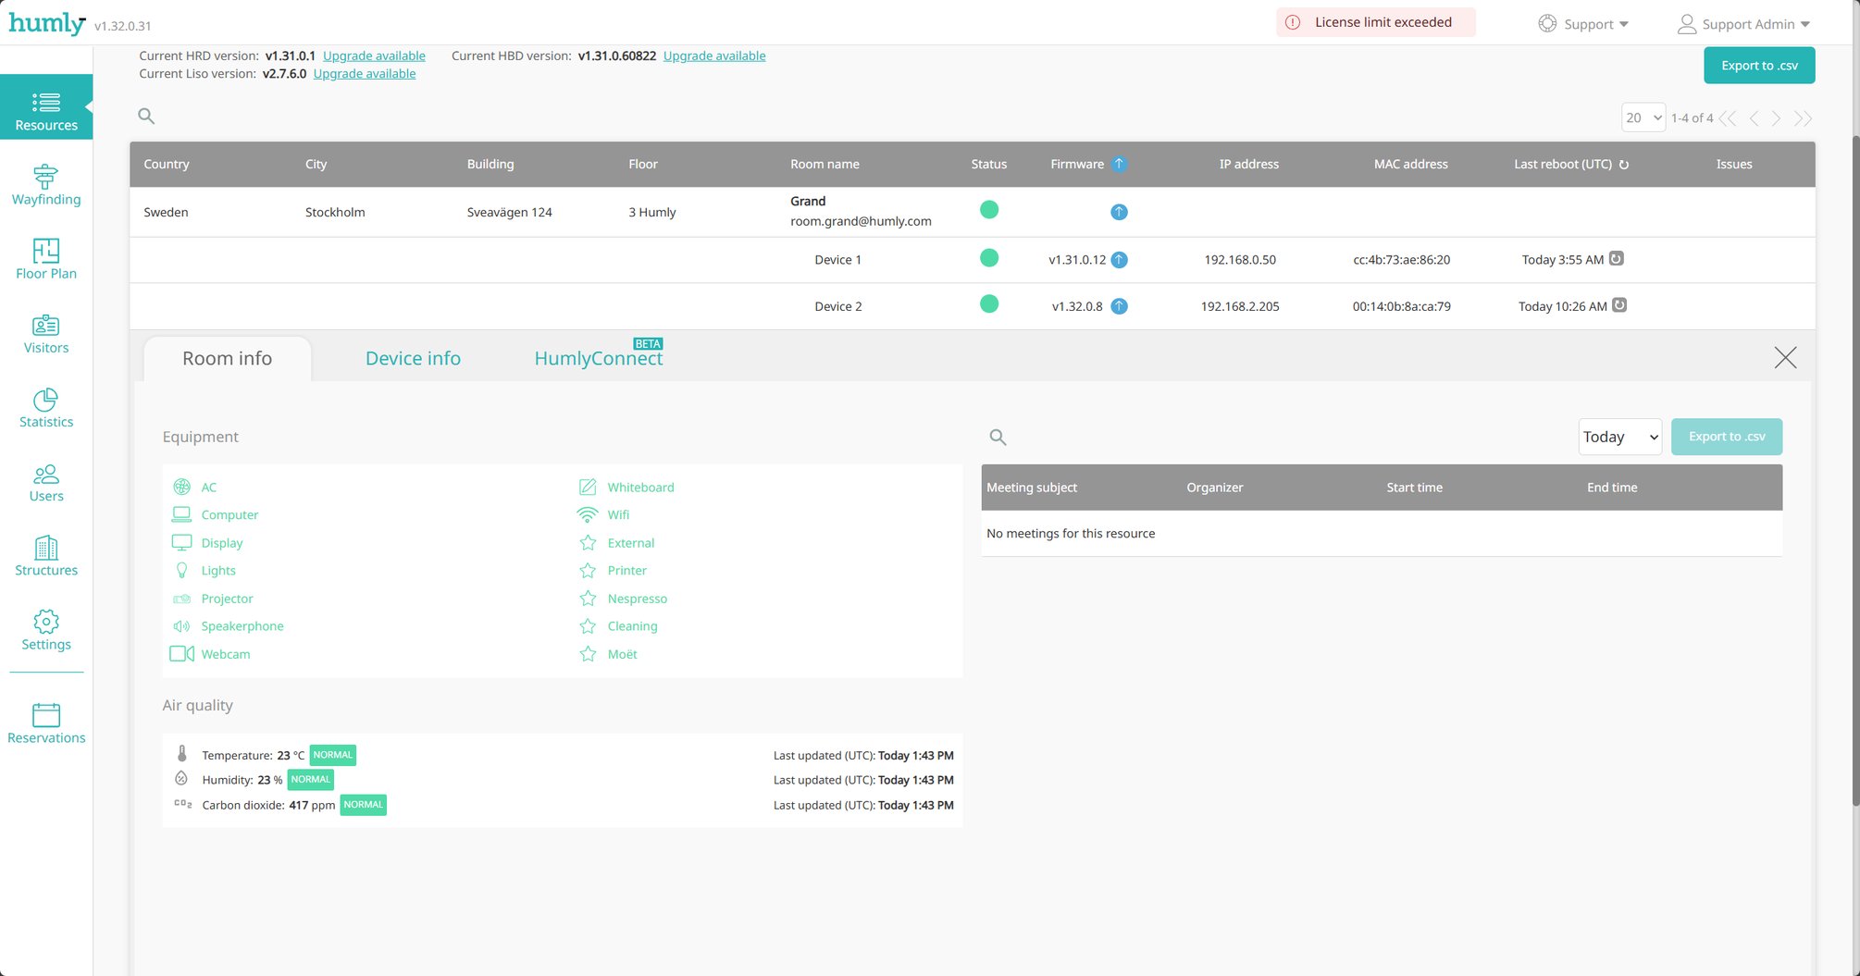Click the upgrade arrow in the Grand room row
Viewport: 1860px width, 976px height.
[1119, 212]
